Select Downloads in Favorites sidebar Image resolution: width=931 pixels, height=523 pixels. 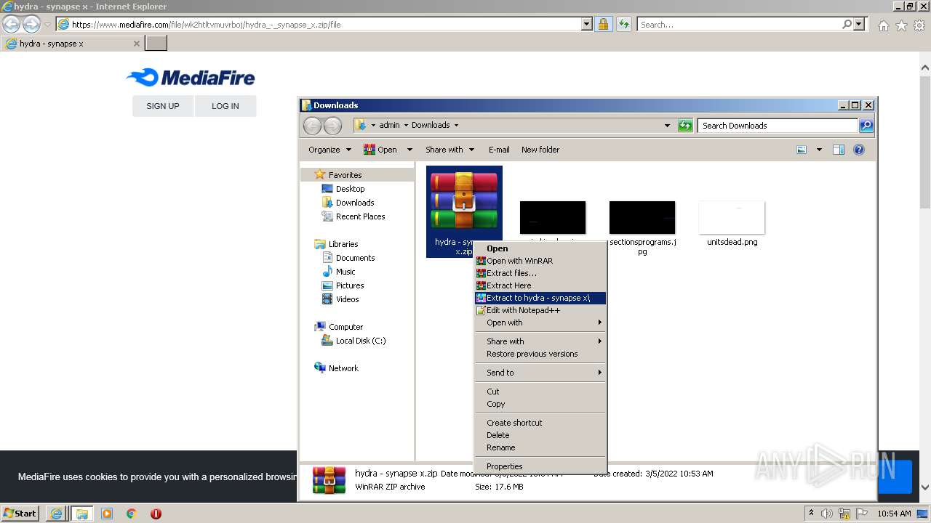point(354,203)
